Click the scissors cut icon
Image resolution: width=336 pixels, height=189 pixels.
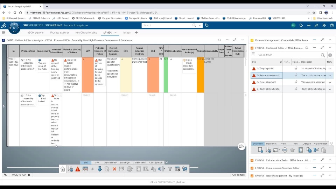(x=316, y=150)
